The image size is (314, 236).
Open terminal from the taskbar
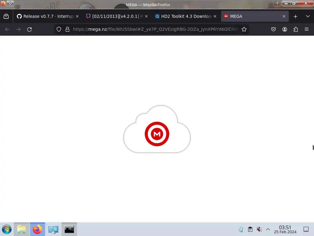click(x=69, y=229)
